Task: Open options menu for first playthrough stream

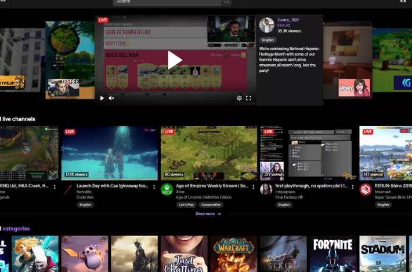Action: [x=353, y=187]
